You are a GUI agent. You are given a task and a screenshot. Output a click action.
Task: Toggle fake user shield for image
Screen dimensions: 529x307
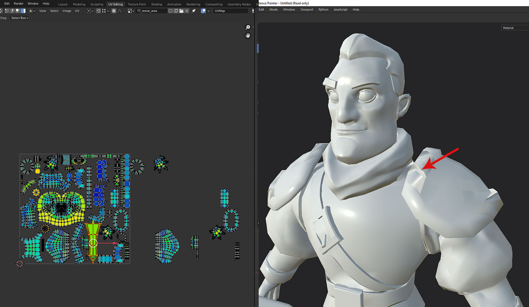click(171, 11)
